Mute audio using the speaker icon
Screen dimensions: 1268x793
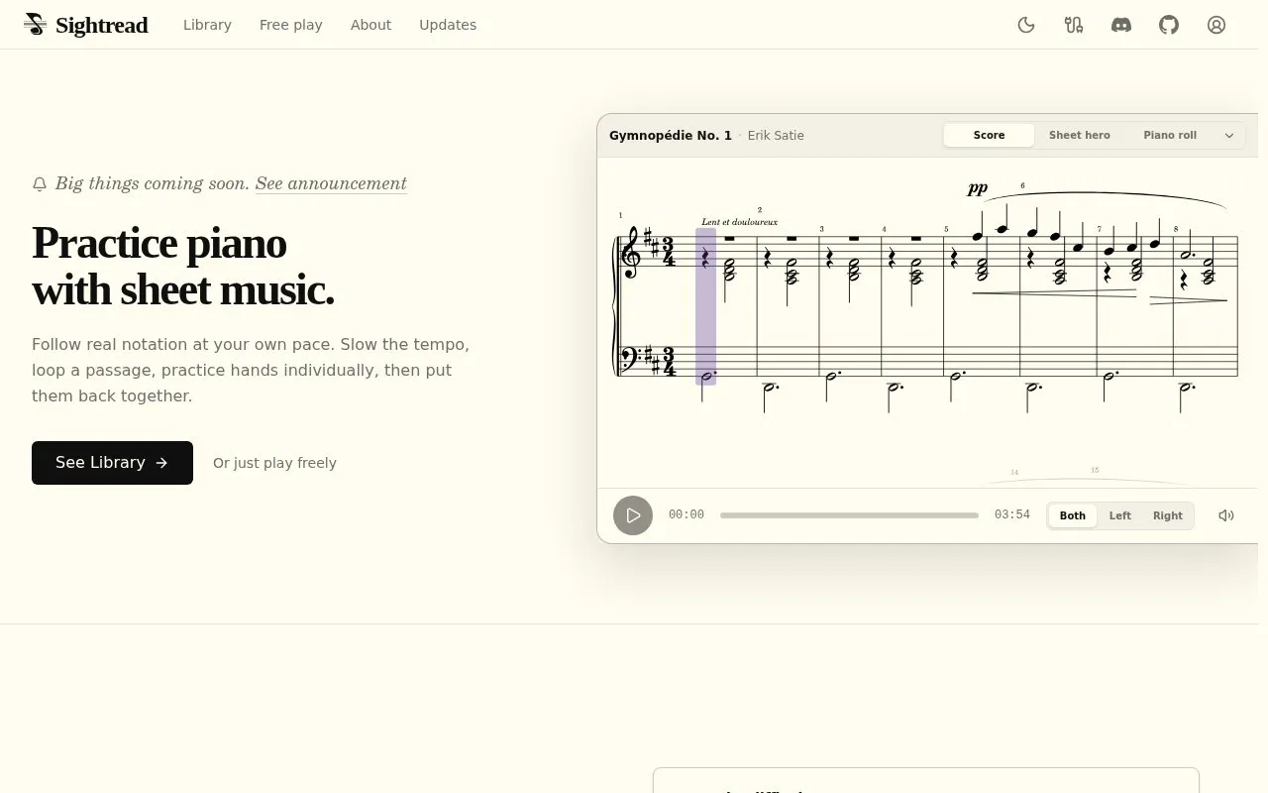1226,515
